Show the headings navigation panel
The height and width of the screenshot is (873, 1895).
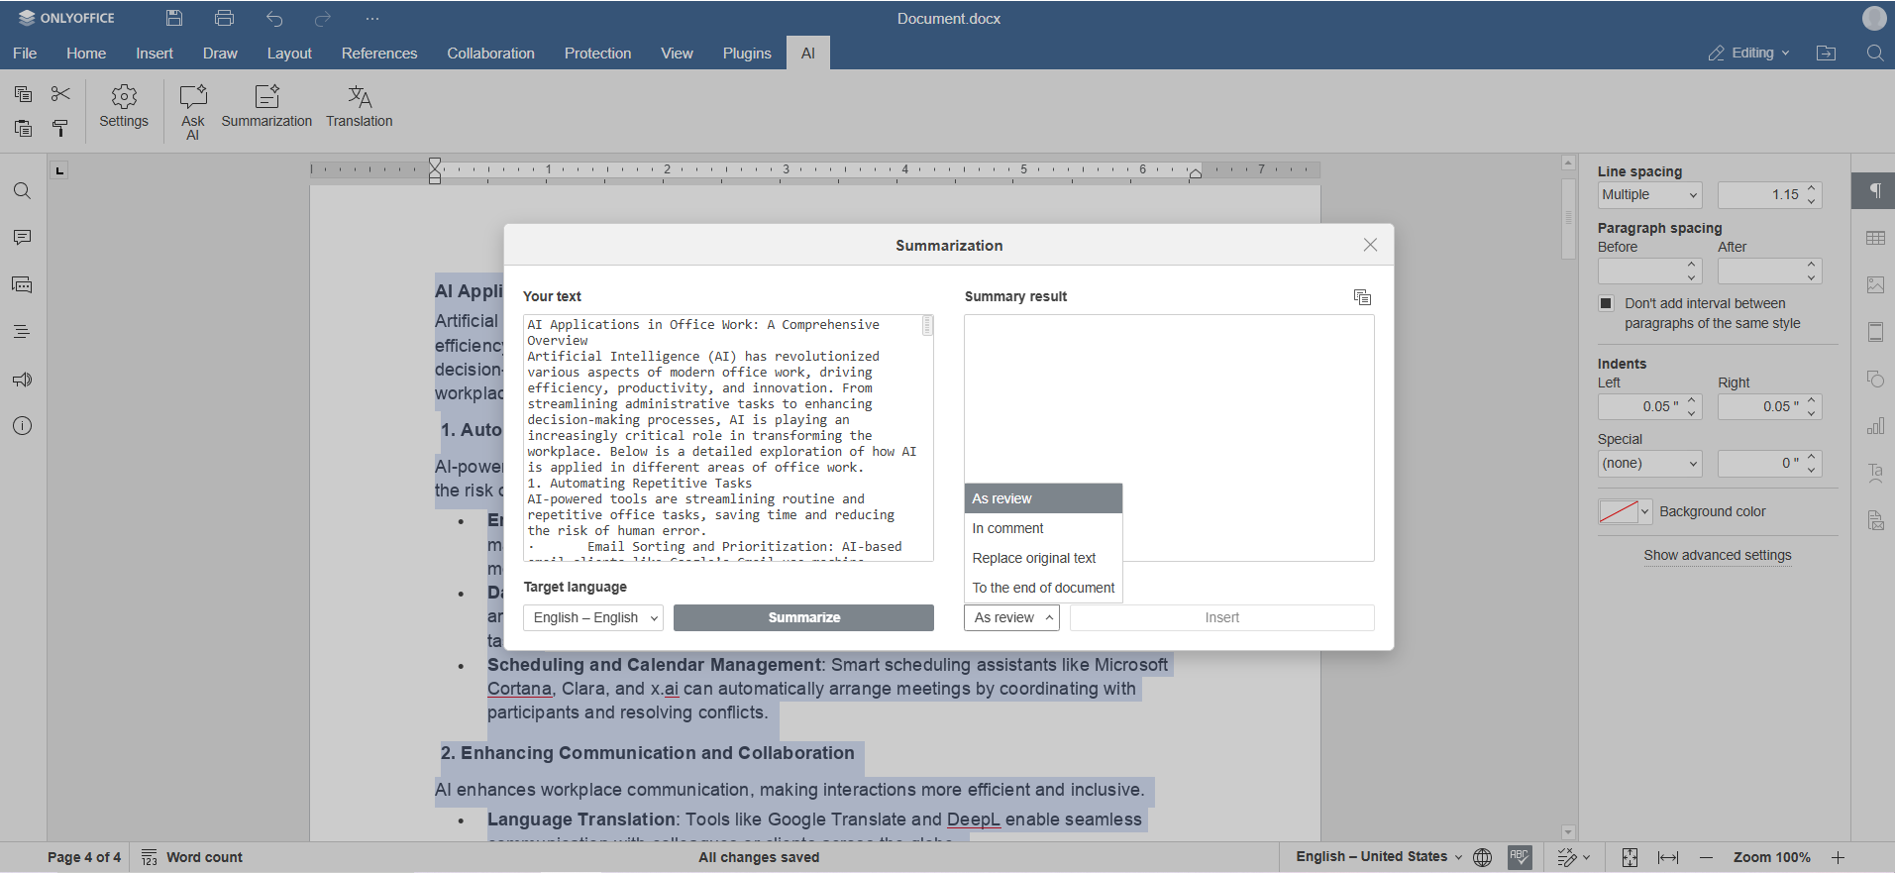[x=23, y=332]
